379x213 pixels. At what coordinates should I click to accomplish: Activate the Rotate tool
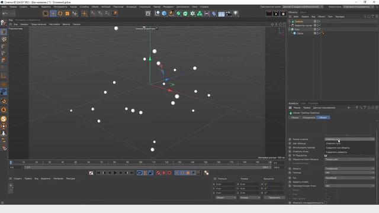click(60, 14)
